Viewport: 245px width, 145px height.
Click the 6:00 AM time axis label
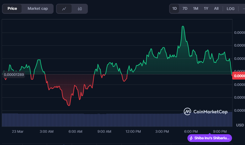[x=75, y=131]
